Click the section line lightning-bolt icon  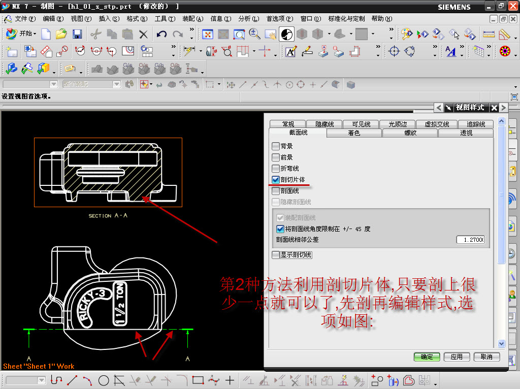(189, 51)
